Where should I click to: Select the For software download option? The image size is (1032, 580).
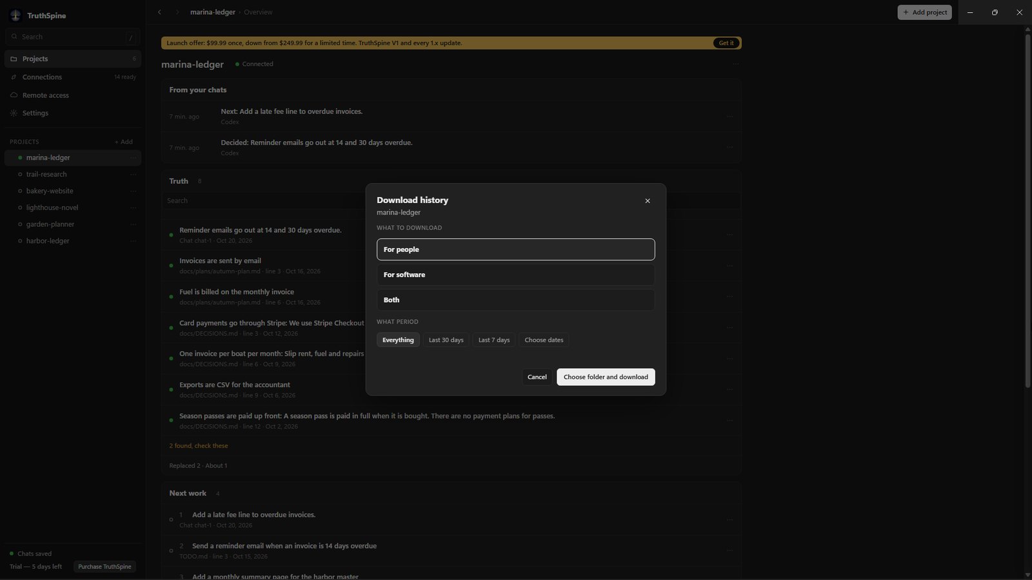515,275
